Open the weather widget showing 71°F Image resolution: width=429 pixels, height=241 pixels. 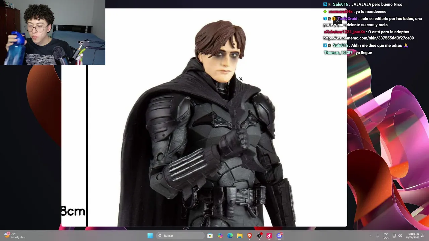pos(15,236)
